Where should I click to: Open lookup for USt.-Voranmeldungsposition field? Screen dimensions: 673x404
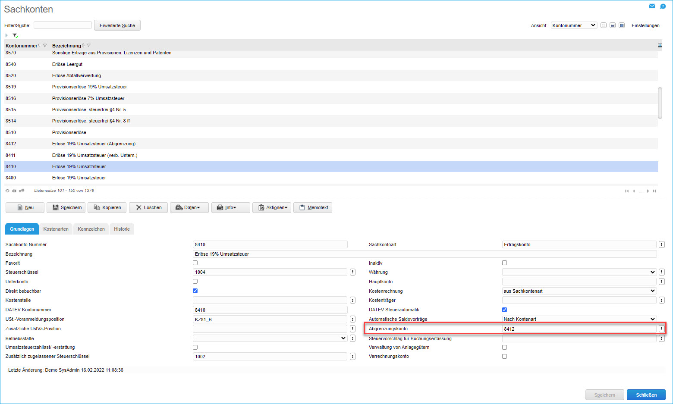(x=352, y=319)
